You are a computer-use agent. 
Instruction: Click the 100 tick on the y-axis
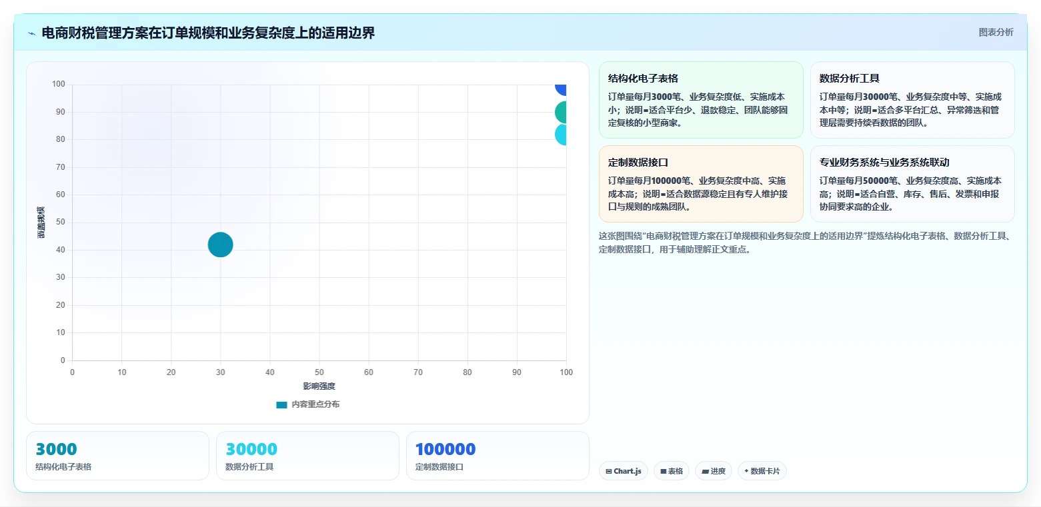click(x=59, y=84)
